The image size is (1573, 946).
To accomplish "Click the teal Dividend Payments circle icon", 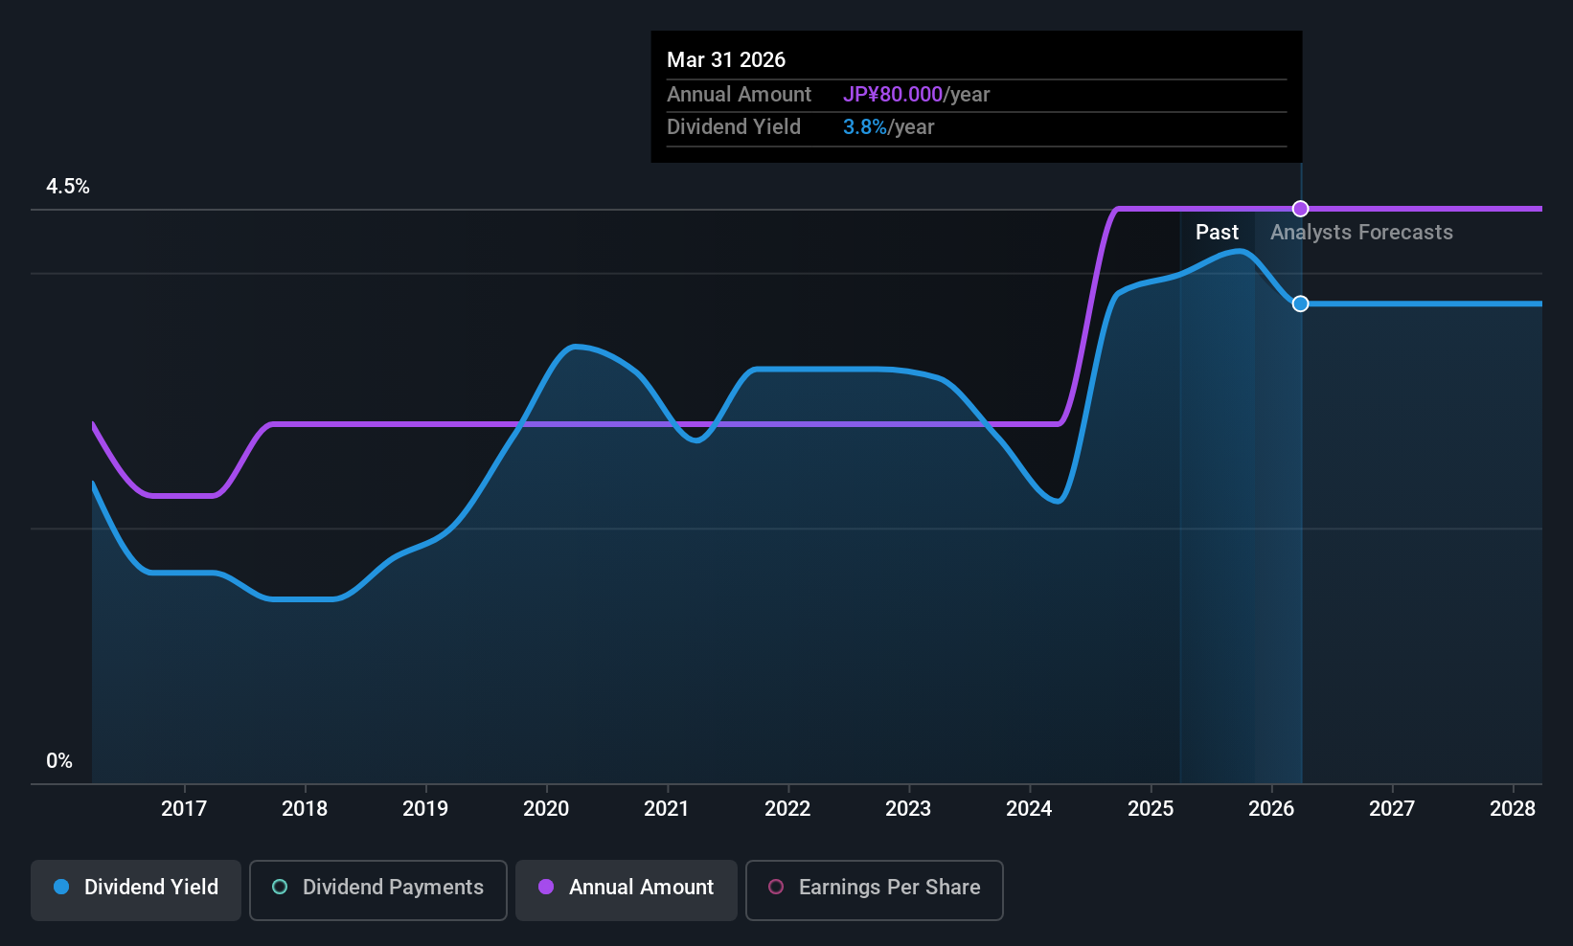I will tap(279, 888).
